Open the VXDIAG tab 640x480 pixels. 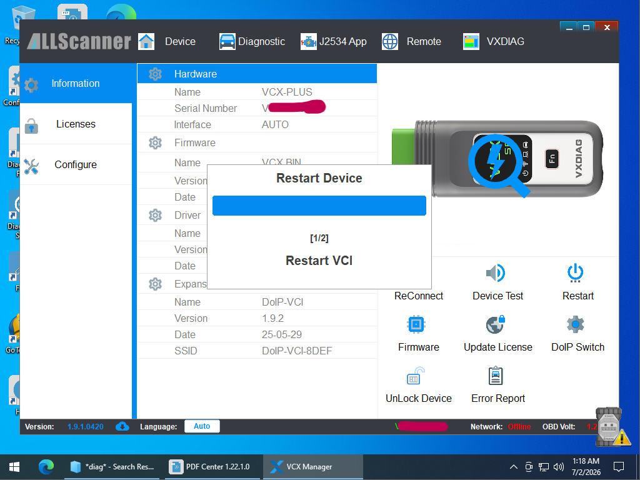[505, 42]
